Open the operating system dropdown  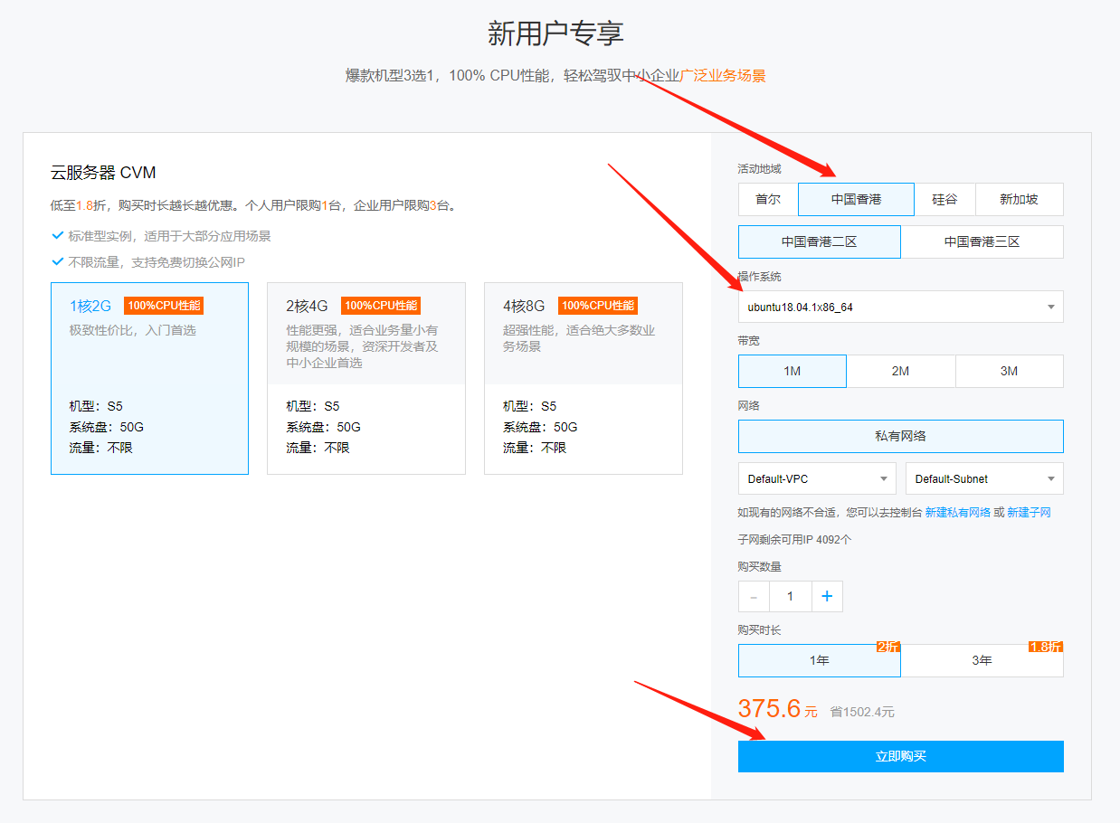pyautogui.click(x=900, y=307)
